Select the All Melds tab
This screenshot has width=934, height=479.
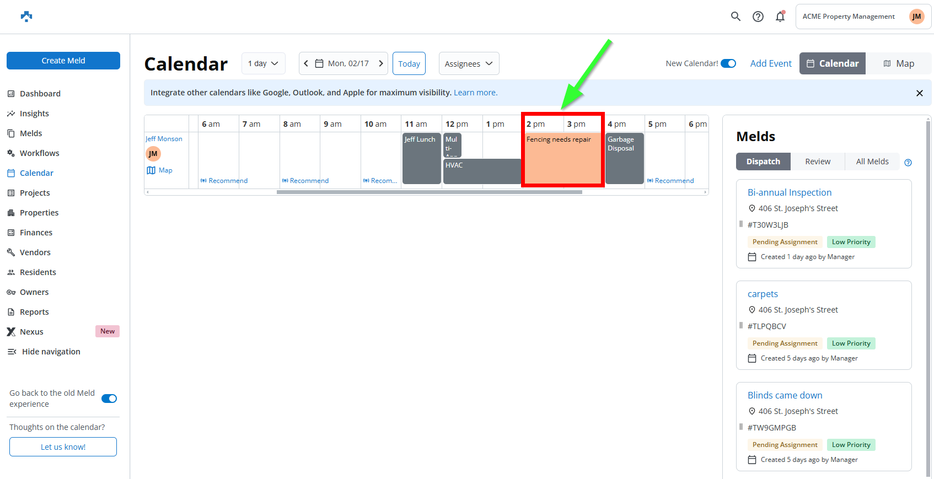pyautogui.click(x=872, y=162)
